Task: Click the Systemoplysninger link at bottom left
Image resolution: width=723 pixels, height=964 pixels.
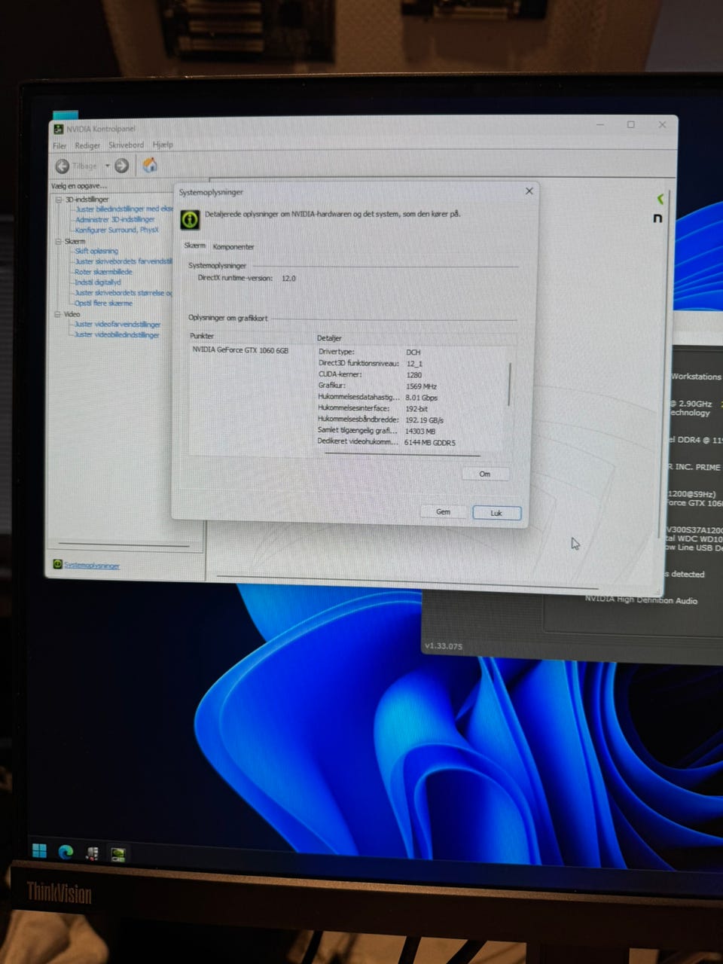Action: coord(92,565)
